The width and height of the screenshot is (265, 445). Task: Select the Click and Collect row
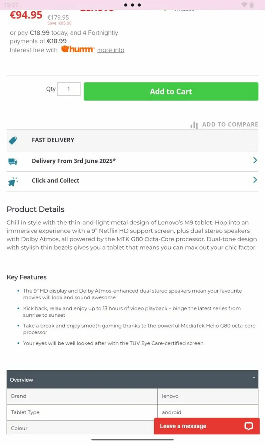click(132, 182)
